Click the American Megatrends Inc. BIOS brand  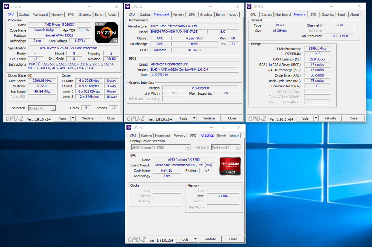(194, 64)
